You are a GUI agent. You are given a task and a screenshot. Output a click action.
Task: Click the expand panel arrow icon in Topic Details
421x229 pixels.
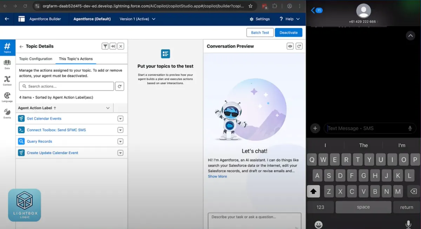tap(113, 46)
